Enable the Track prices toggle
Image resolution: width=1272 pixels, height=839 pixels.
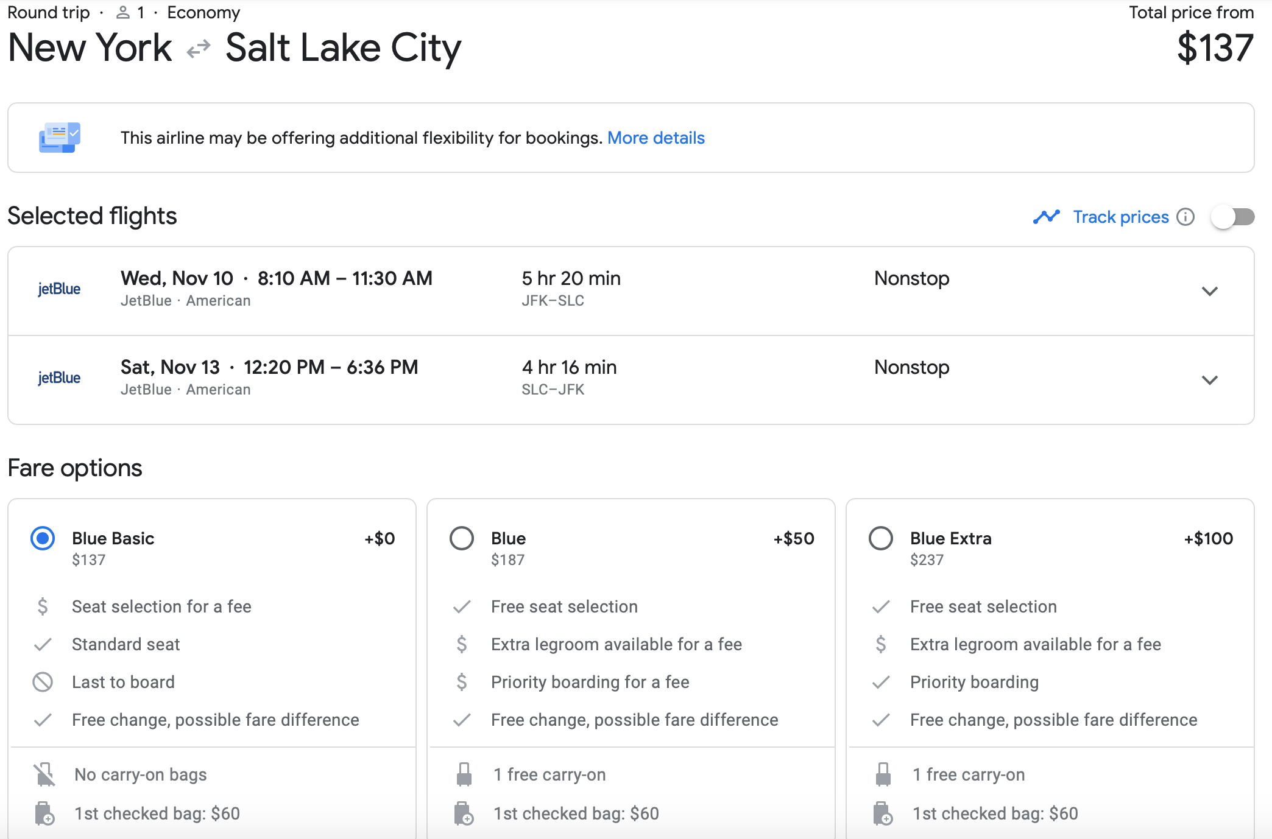point(1232,217)
